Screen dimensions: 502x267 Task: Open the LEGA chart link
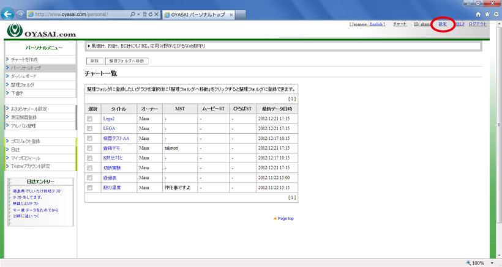coord(109,128)
